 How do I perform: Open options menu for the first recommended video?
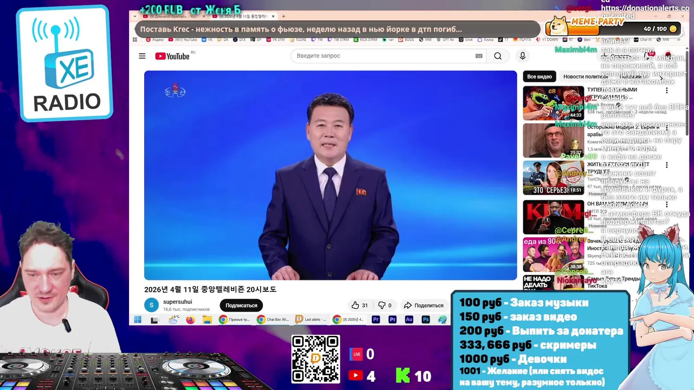pos(667,90)
